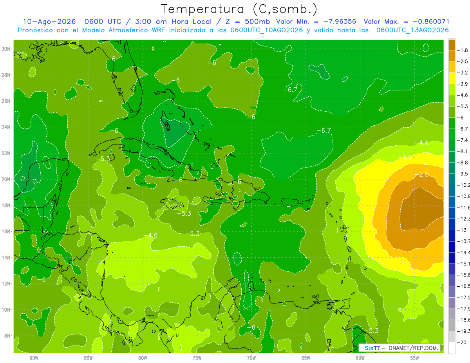The height and width of the screenshot is (363, 470).
Task: Pick the white swatch below -20 in legend
Action: pyautogui.click(x=452, y=348)
